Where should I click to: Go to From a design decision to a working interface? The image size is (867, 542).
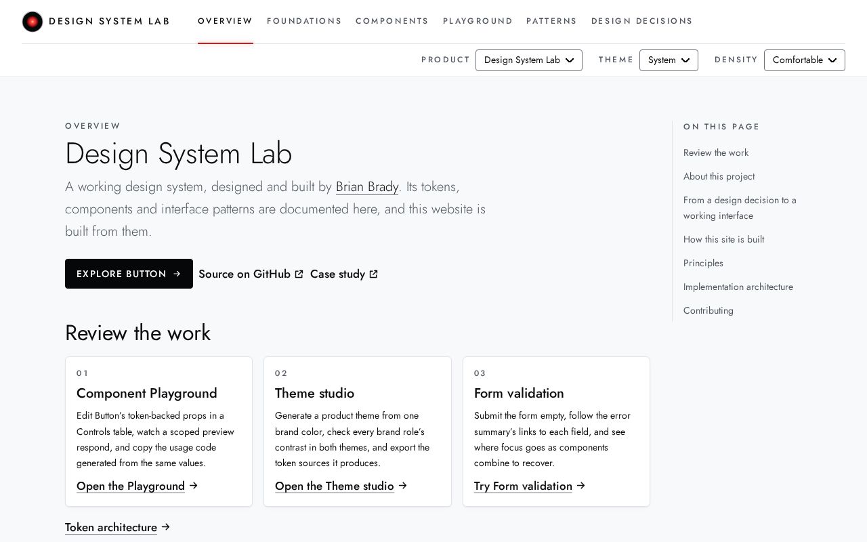[740, 208]
